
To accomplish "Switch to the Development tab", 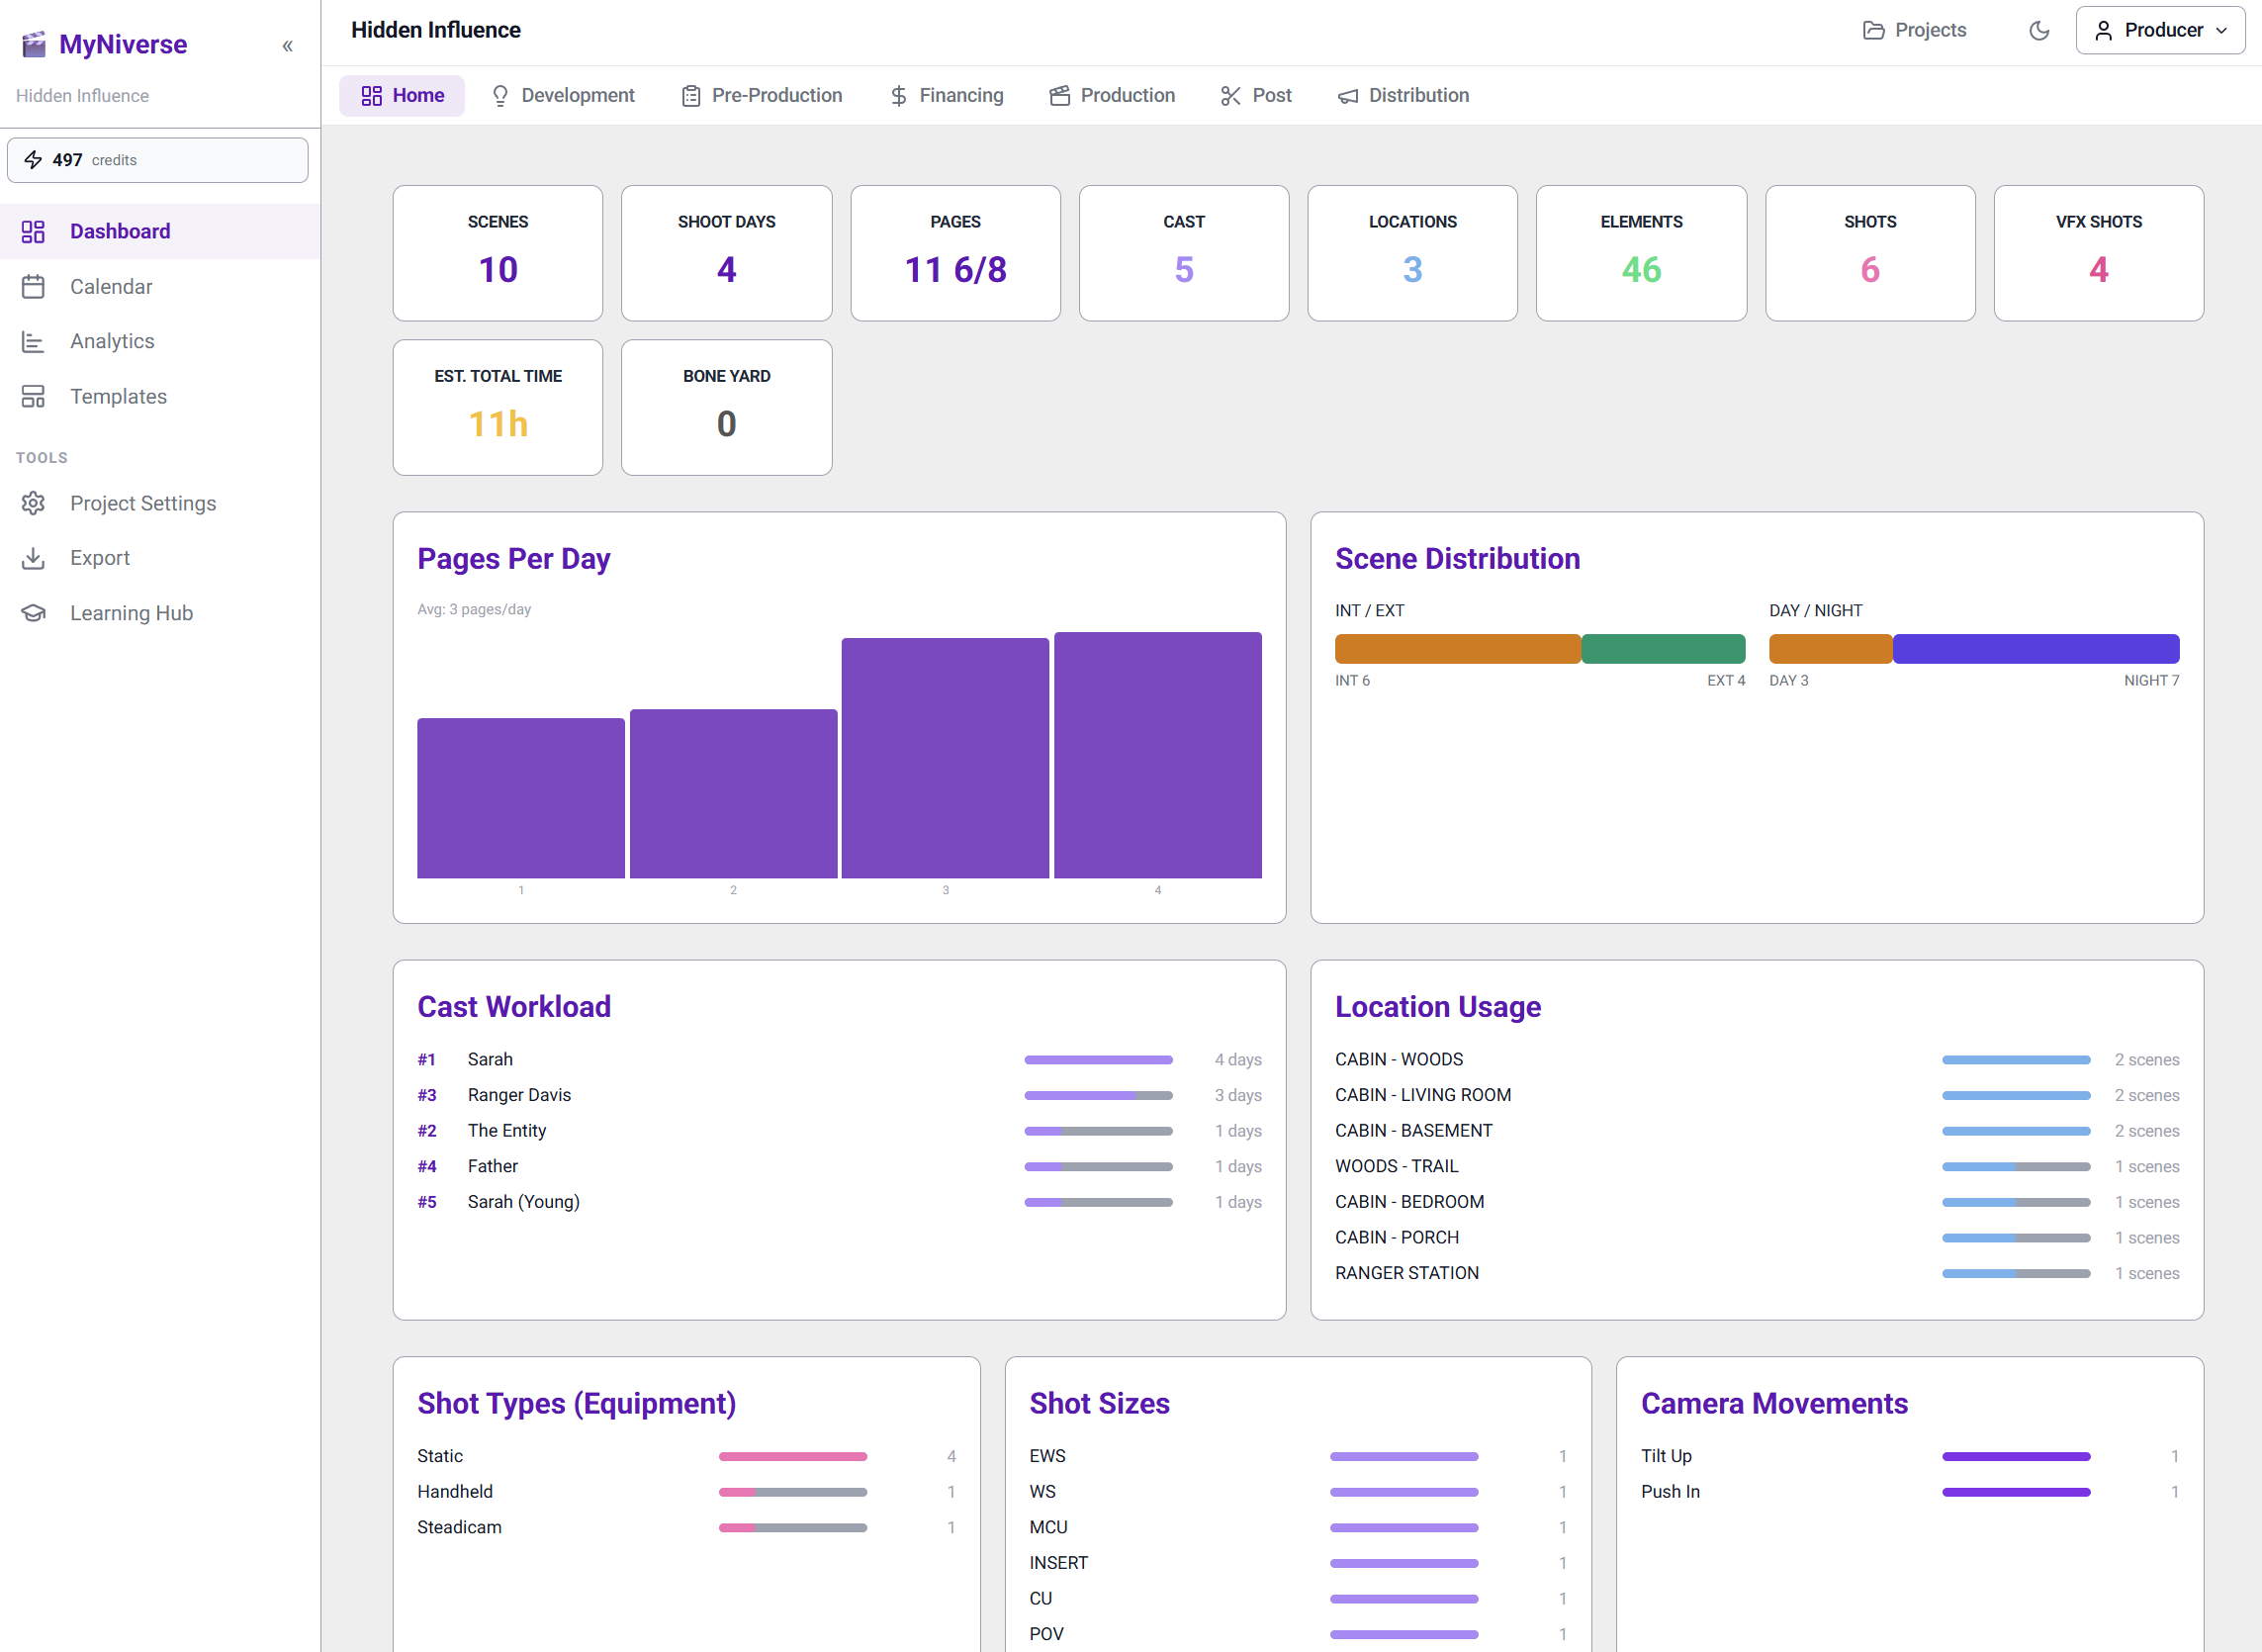I will point(563,95).
